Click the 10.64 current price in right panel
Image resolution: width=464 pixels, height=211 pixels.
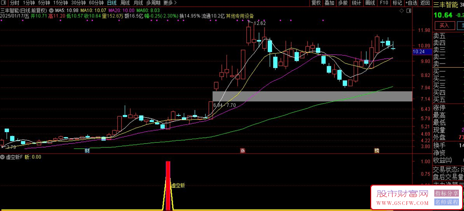(x=443, y=15)
